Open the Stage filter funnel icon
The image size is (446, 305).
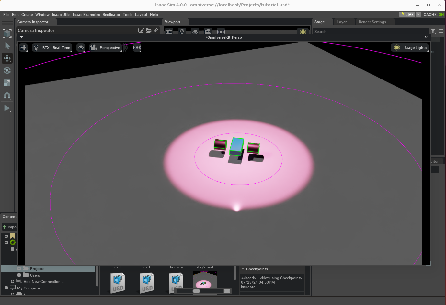pos(433,31)
